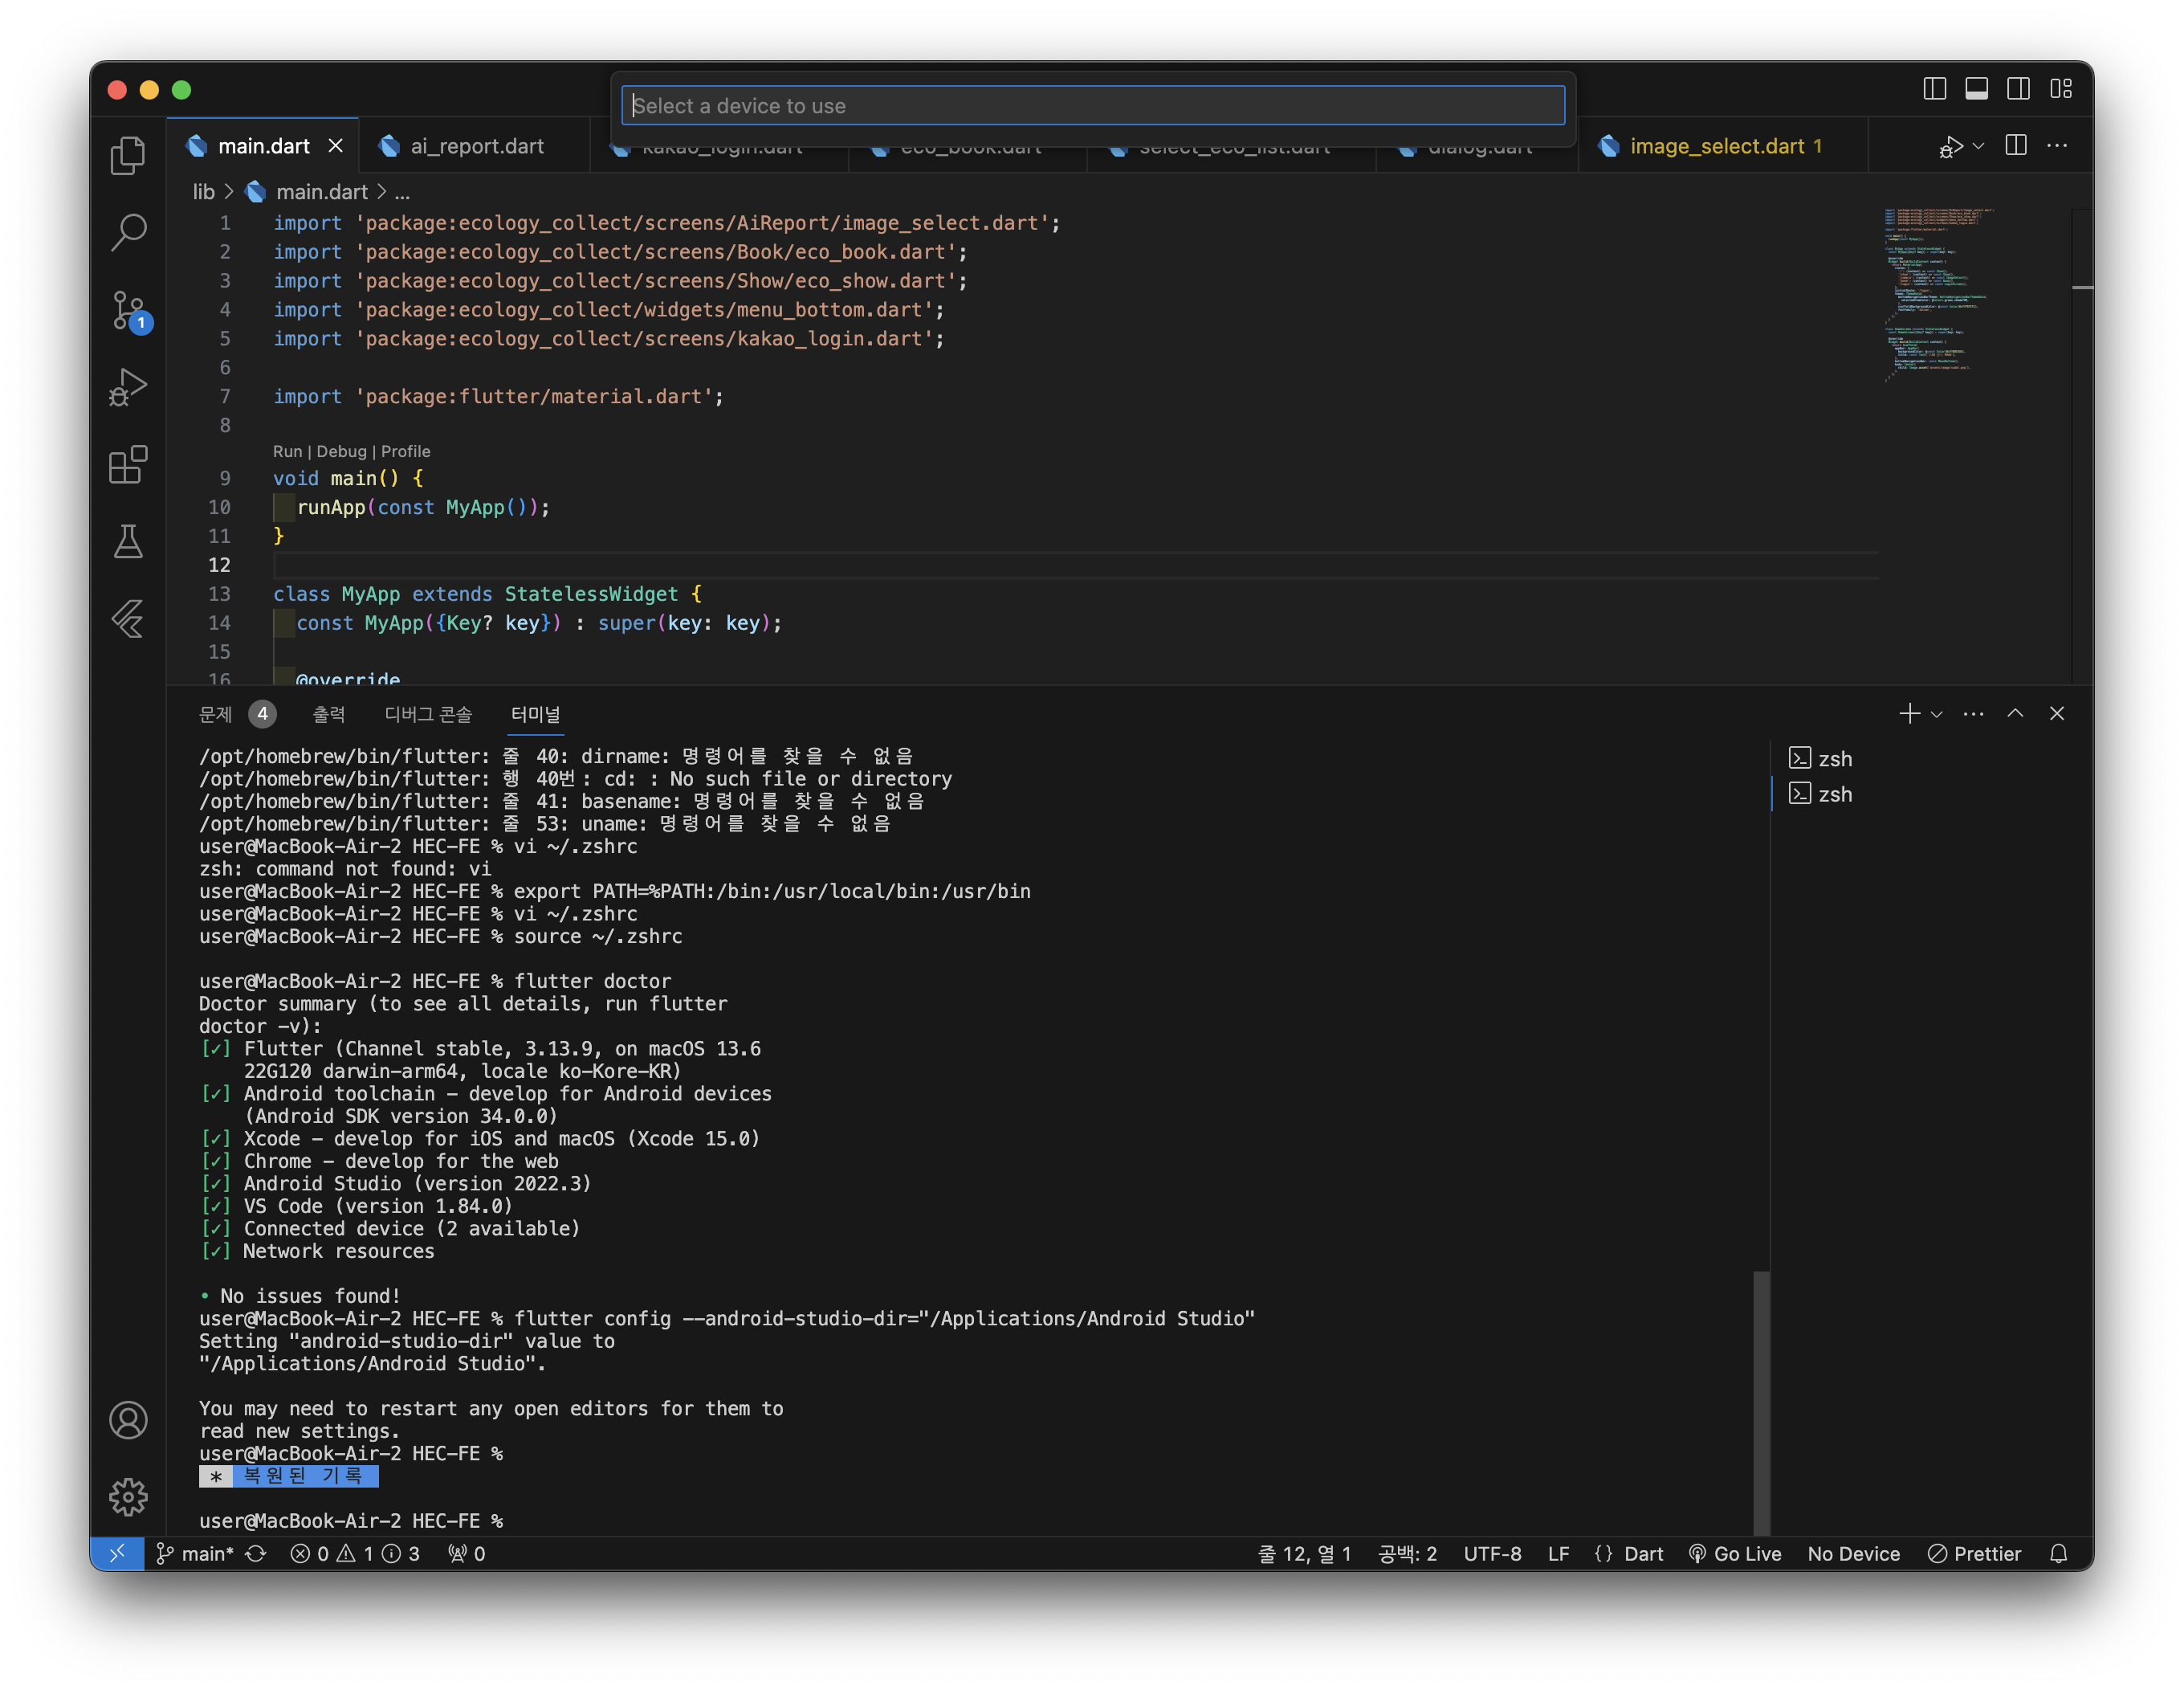Click the main* git branch
The width and height of the screenshot is (2184, 1690).
[195, 1553]
